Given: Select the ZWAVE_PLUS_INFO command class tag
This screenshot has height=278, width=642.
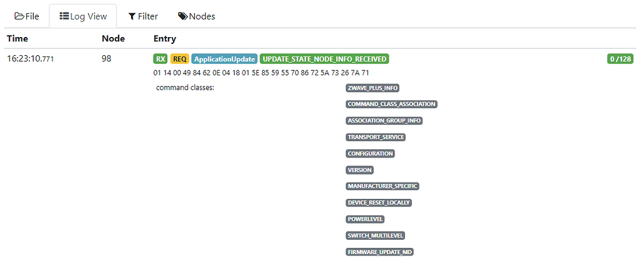Looking at the screenshot, I should pyautogui.click(x=373, y=88).
